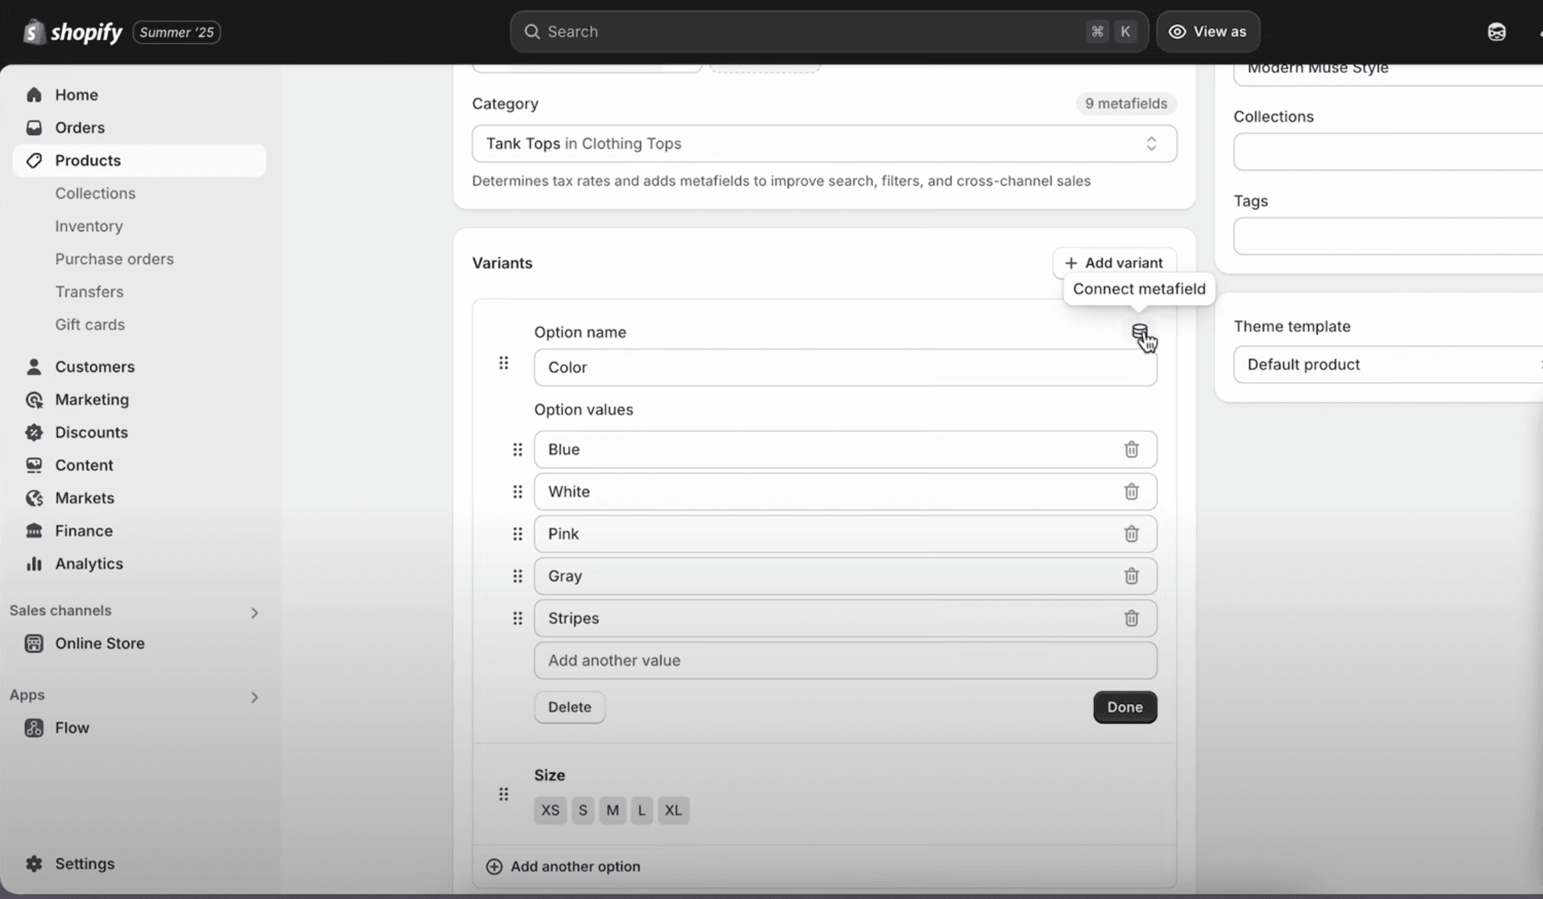
Task: Click the XL size chip
Action: 673,810
